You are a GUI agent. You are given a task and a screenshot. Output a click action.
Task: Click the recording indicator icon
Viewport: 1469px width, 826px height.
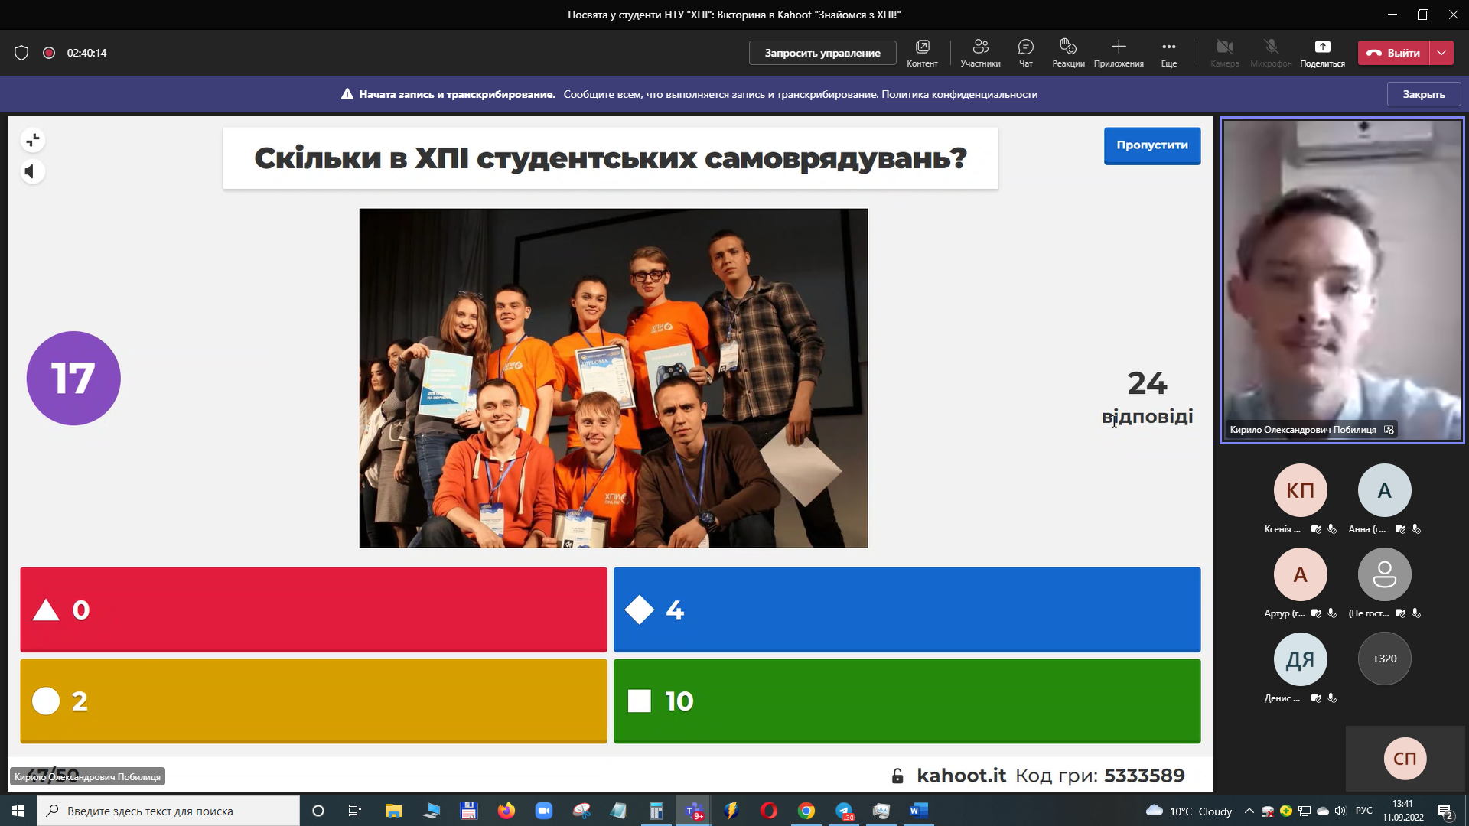(49, 53)
